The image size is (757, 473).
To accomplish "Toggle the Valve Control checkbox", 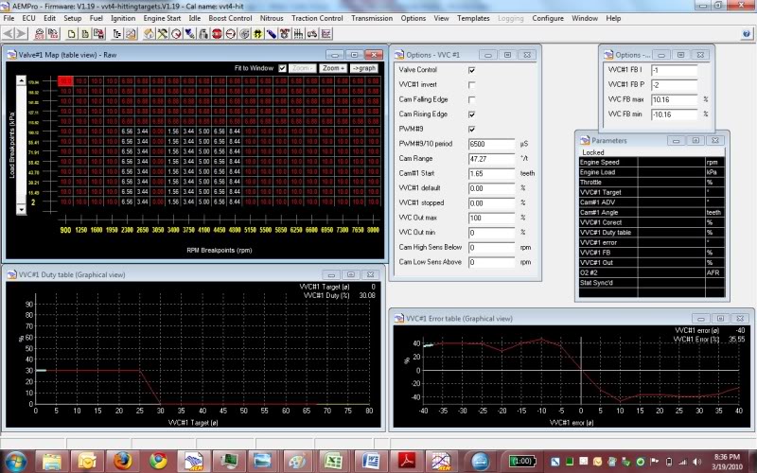I will 471,70.
